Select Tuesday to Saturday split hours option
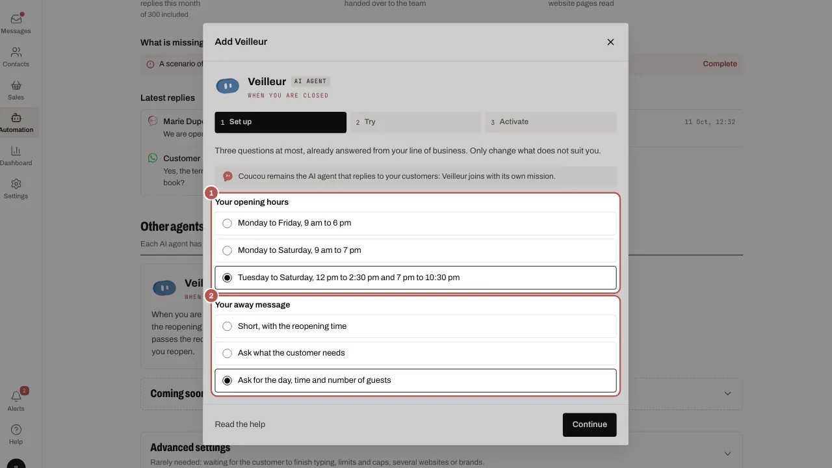832x468 pixels. tap(415, 278)
